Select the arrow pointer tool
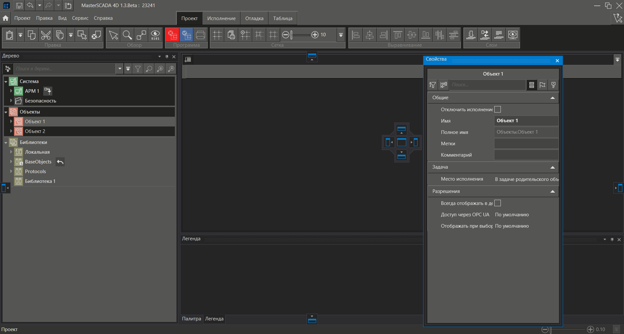624x334 pixels. pyautogui.click(x=113, y=35)
